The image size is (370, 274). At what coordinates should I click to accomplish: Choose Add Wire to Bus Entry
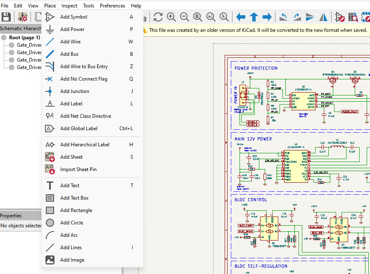[92, 67]
